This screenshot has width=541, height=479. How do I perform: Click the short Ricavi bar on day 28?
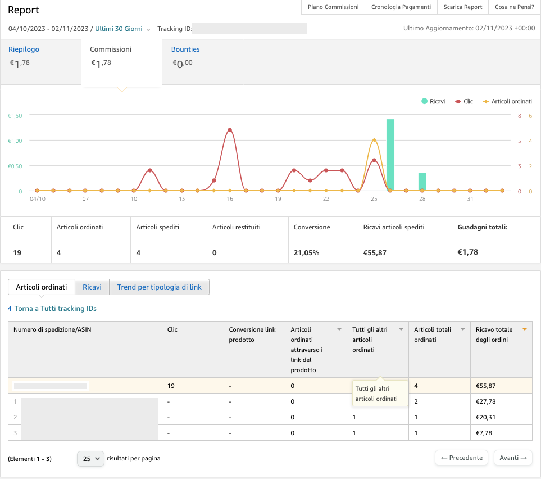tap(422, 182)
